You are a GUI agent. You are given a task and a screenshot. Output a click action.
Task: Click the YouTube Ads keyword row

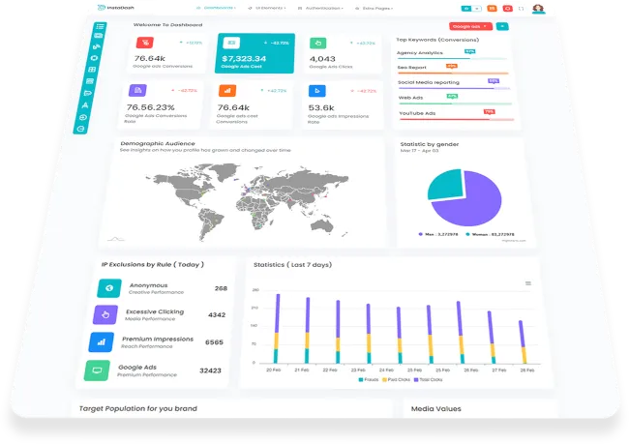tap(457, 115)
